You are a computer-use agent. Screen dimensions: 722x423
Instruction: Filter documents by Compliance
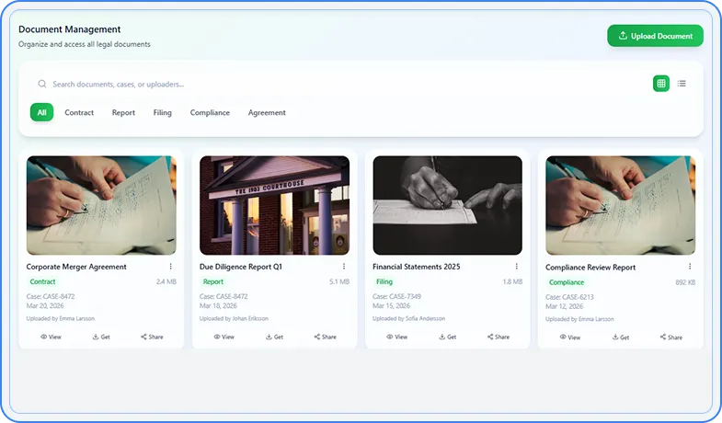click(210, 112)
